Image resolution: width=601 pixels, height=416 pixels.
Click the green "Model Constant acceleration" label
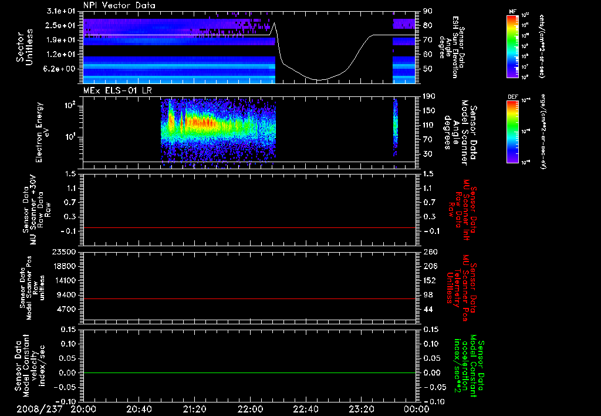click(469, 367)
